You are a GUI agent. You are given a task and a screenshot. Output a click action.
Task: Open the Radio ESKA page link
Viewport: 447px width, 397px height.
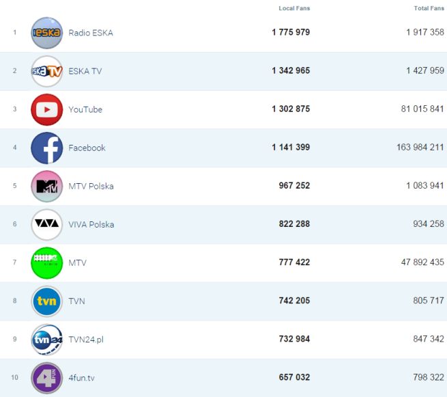(91, 33)
